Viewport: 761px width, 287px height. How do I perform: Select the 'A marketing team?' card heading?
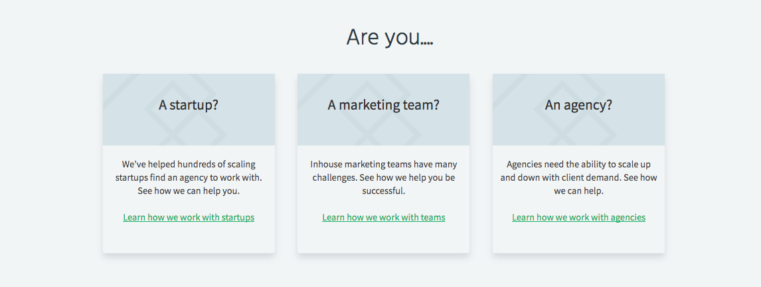click(383, 105)
